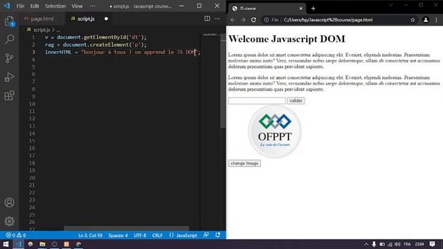Click the Chrome icon in the taskbar
Screen dimensions: 443x249
click(78, 244)
